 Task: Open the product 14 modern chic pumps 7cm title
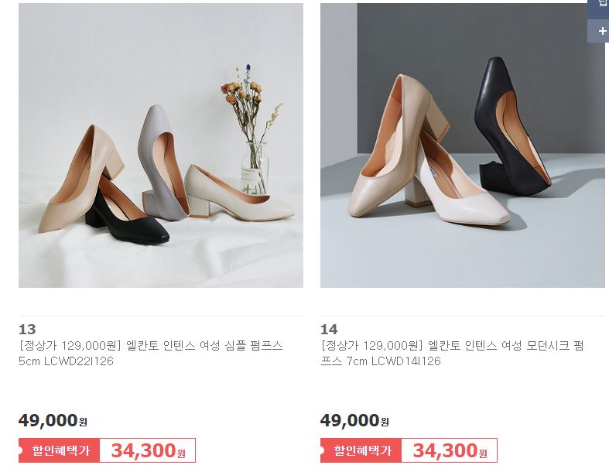click(x=452, y=353)
